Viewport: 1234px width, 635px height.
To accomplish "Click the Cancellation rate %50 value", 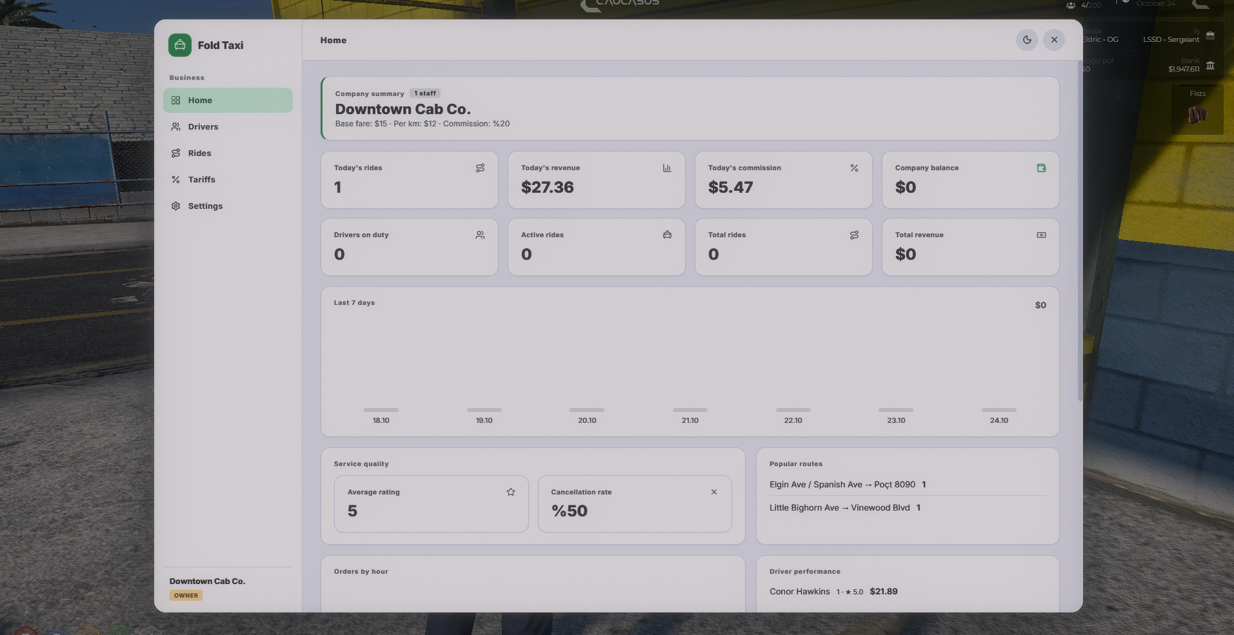I will click(x=570, y=511).
